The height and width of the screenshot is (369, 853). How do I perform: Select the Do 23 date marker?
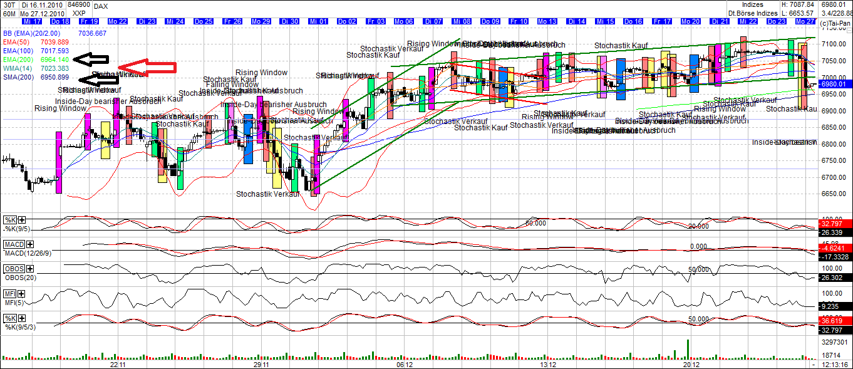[x=777, y=21]
